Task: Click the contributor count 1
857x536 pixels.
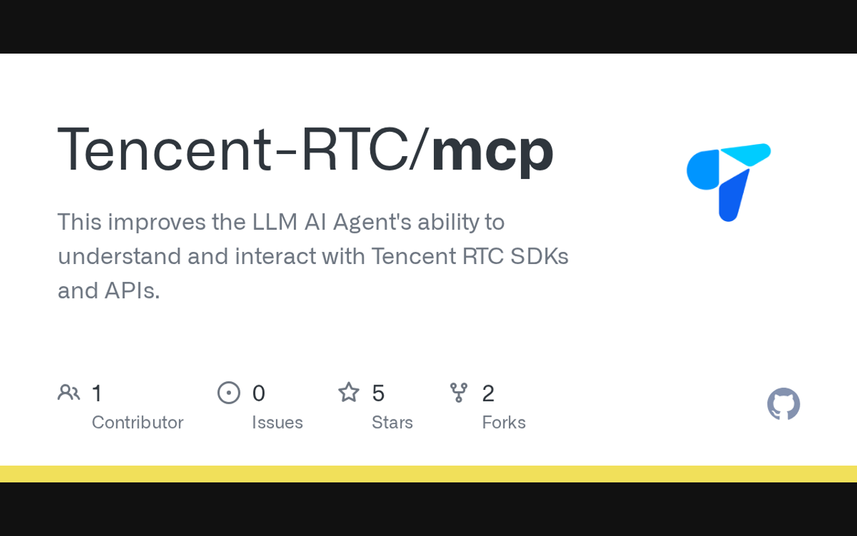Action: click(97, 393)
